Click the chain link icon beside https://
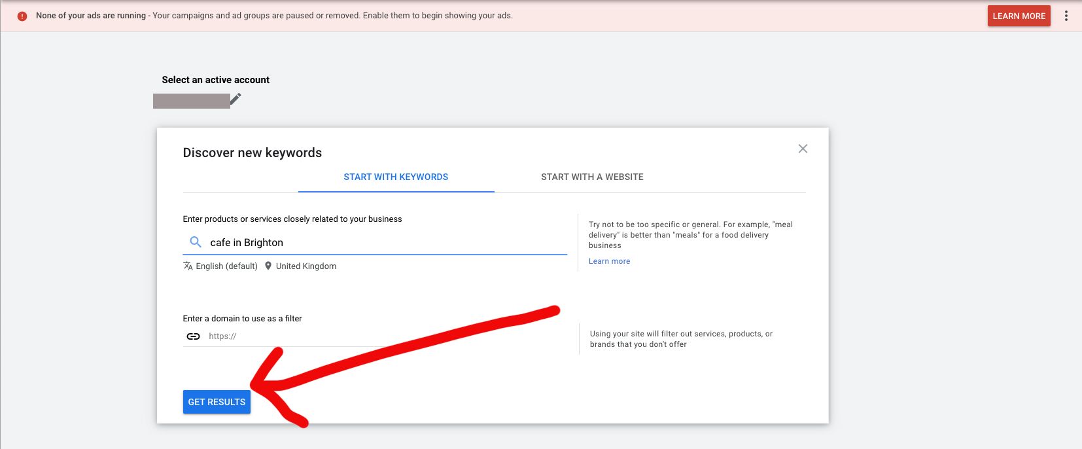 click(193, 336)
